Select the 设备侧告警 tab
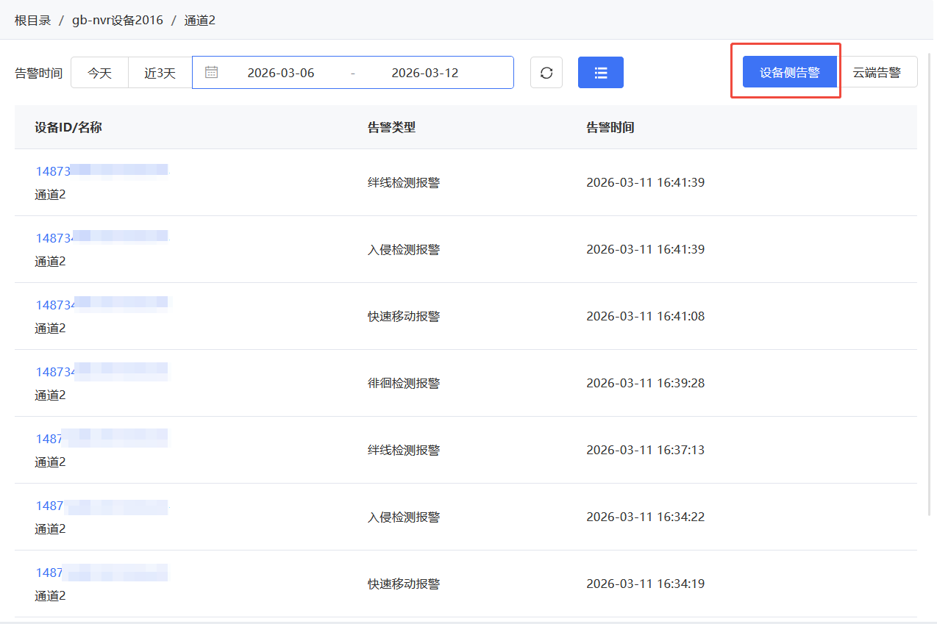This screenshot has width=937, height=624. 789,72
